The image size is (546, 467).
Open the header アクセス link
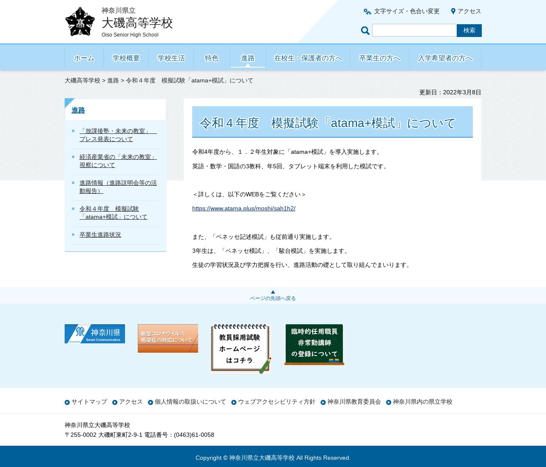click(x=469, y=11)
